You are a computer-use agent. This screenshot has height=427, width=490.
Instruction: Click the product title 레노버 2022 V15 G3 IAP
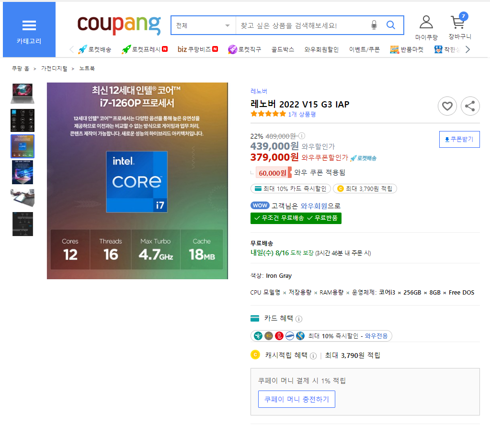coord(300,104)
